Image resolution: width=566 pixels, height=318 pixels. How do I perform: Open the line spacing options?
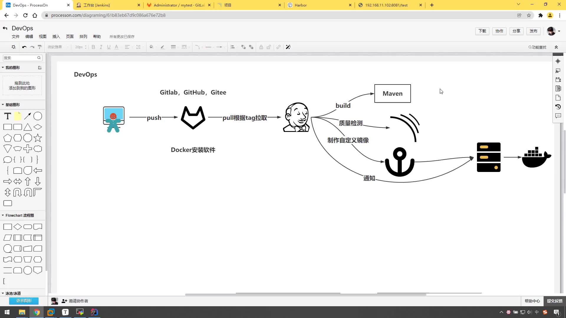(139, 47)
